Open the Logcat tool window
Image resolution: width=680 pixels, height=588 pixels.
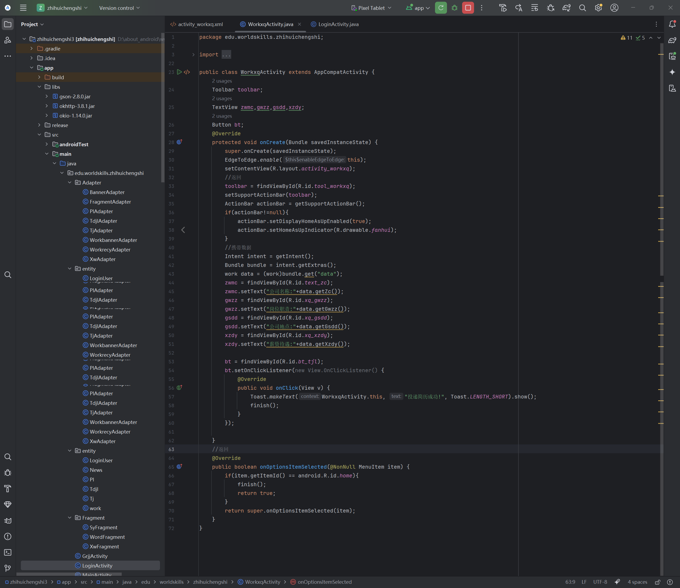[x=7, y=520]
